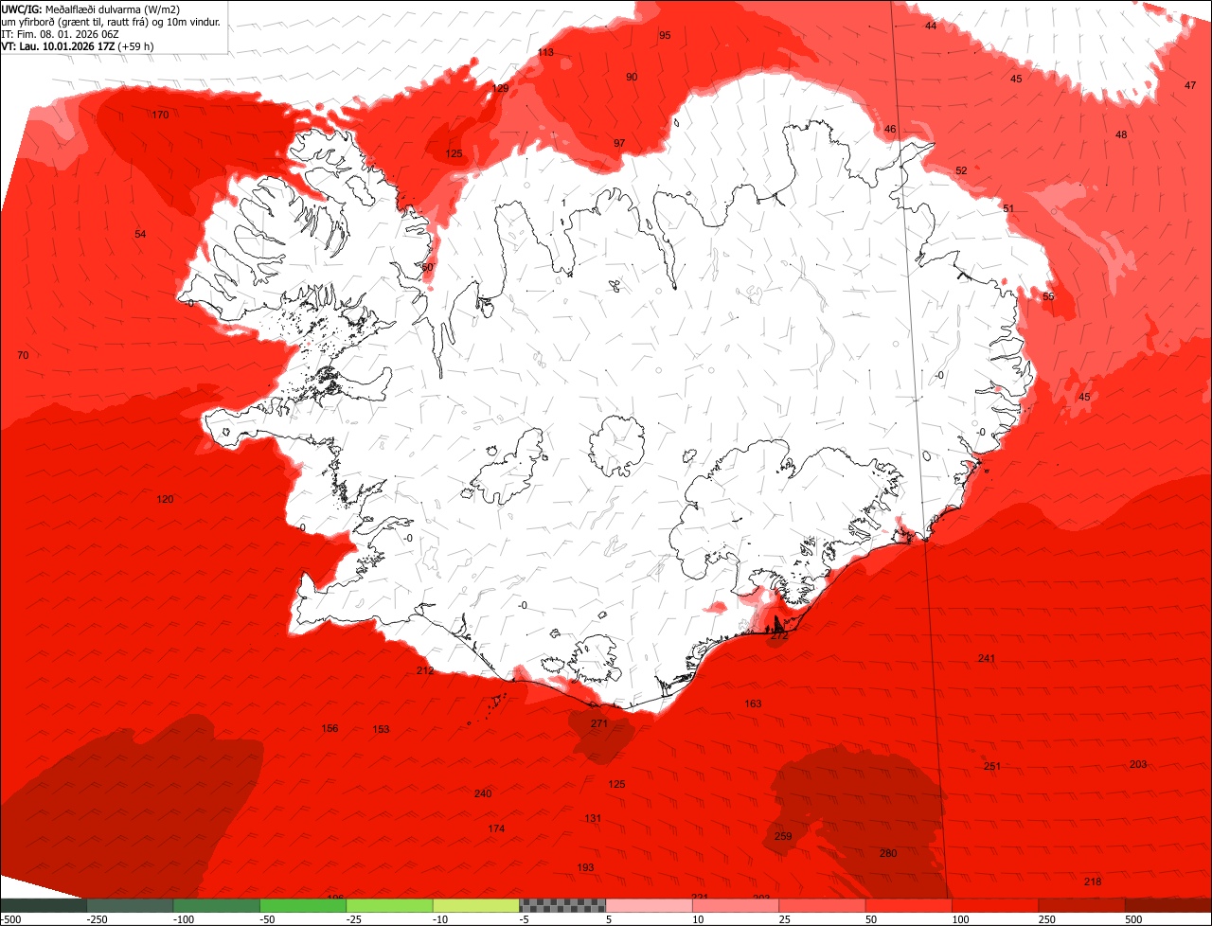
Task: Click the checkered colorbar segment between -5 and 5
Action: pyautogui.click(x=562, y=905)
